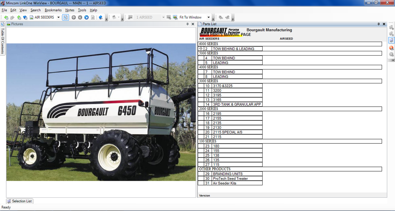Screen dimensions: 395x211
Task: Click the previous picture icon
Action: (131, 17)
